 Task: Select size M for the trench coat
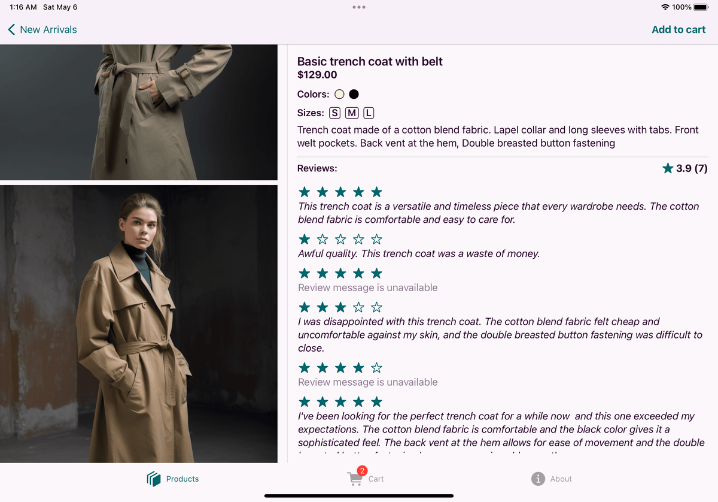point(351,113)
